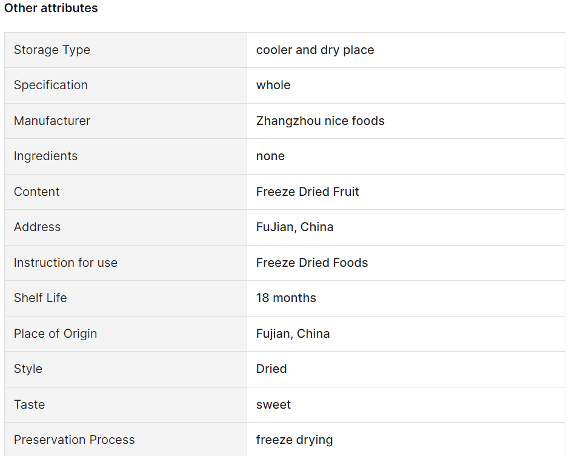Select the Storage Type label cell
This screenshot has width=569, height=456.
[125, 50]
